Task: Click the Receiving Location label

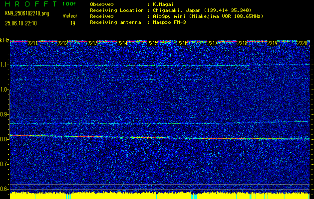Action: pos(117,10)
